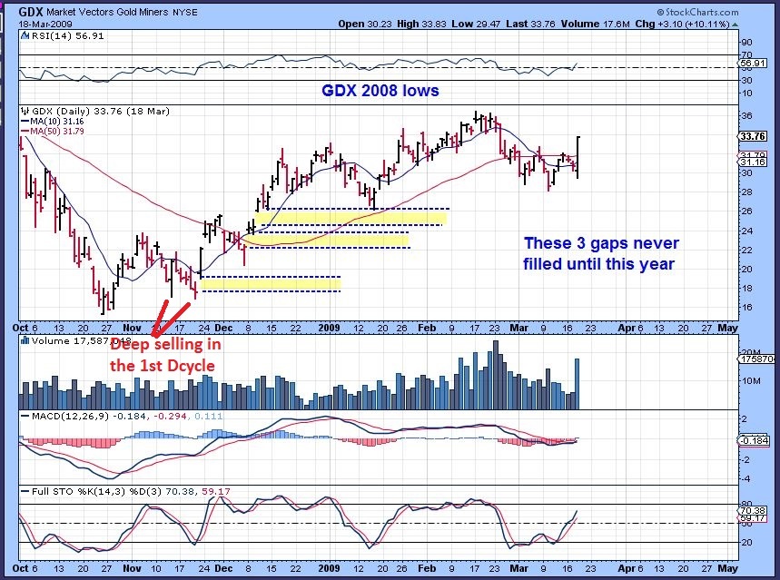Click the -4 level on the MACD axis

coord(745,479)
